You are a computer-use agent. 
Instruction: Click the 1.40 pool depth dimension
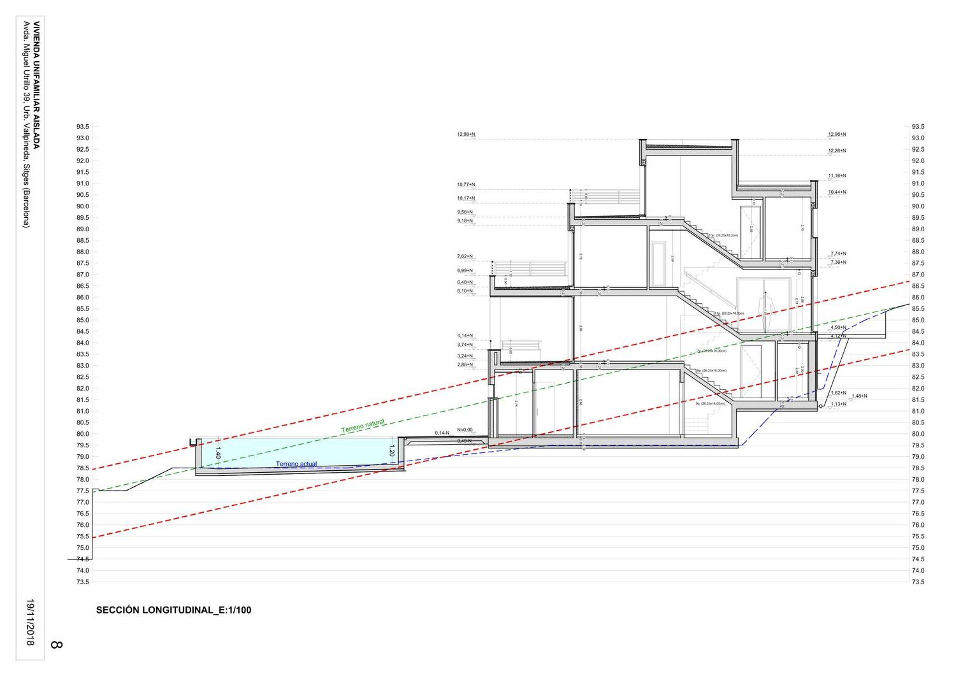tap(218, 453)
